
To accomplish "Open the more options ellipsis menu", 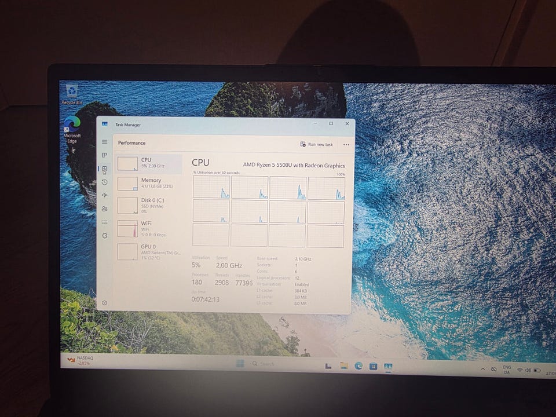I will point(346,145).
